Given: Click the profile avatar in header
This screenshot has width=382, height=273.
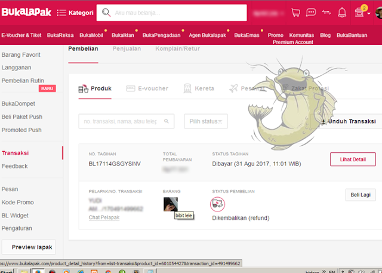Looking at the screenshot, I should click(379, 13).
